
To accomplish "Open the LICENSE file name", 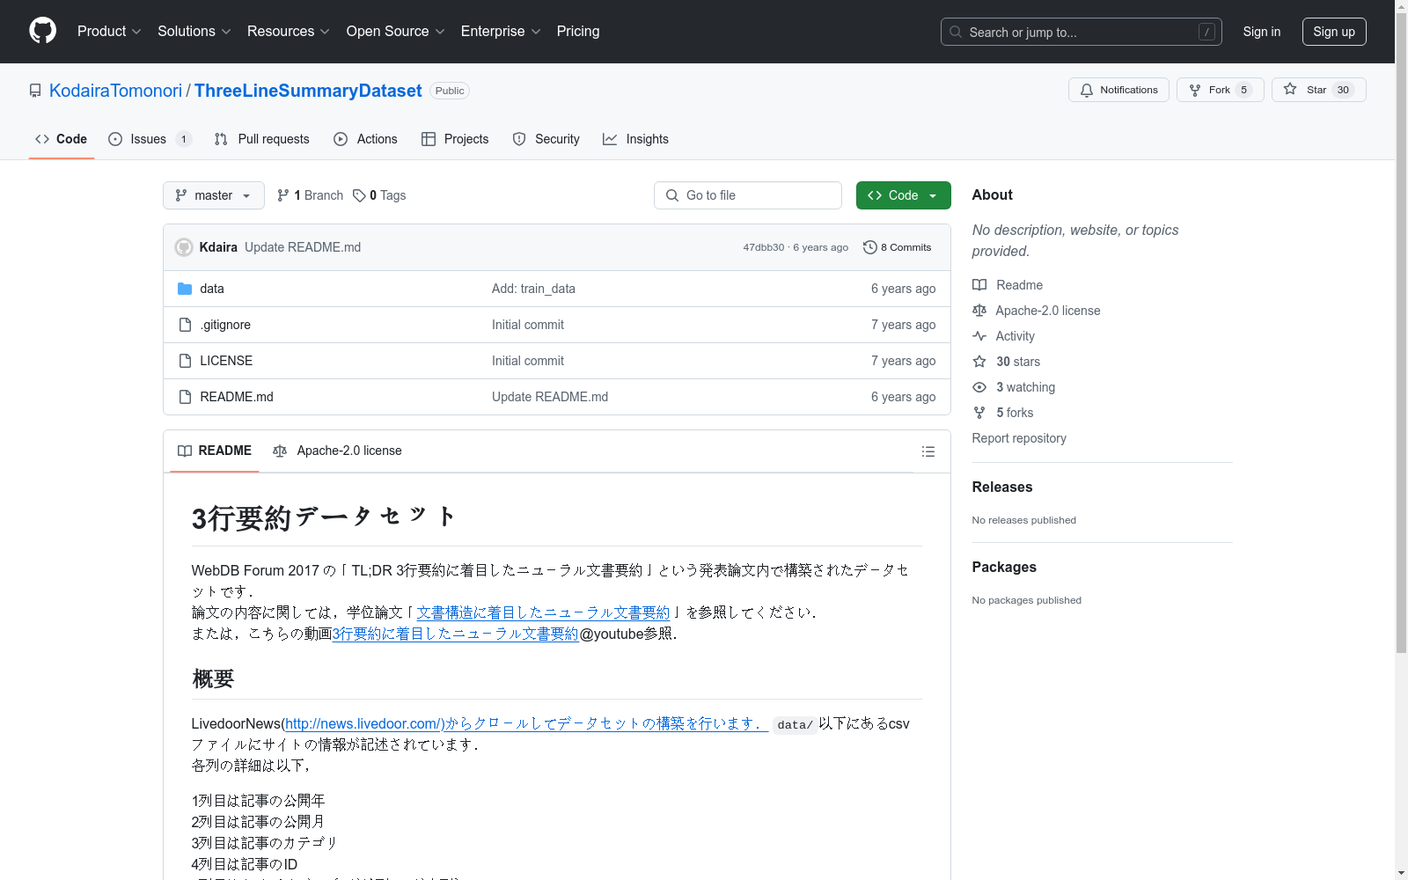I will click(x=226, y=361).
